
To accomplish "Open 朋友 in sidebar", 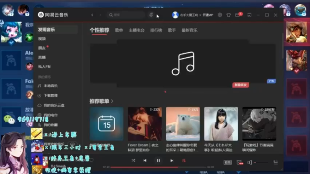I will click(x=42, y=48).
